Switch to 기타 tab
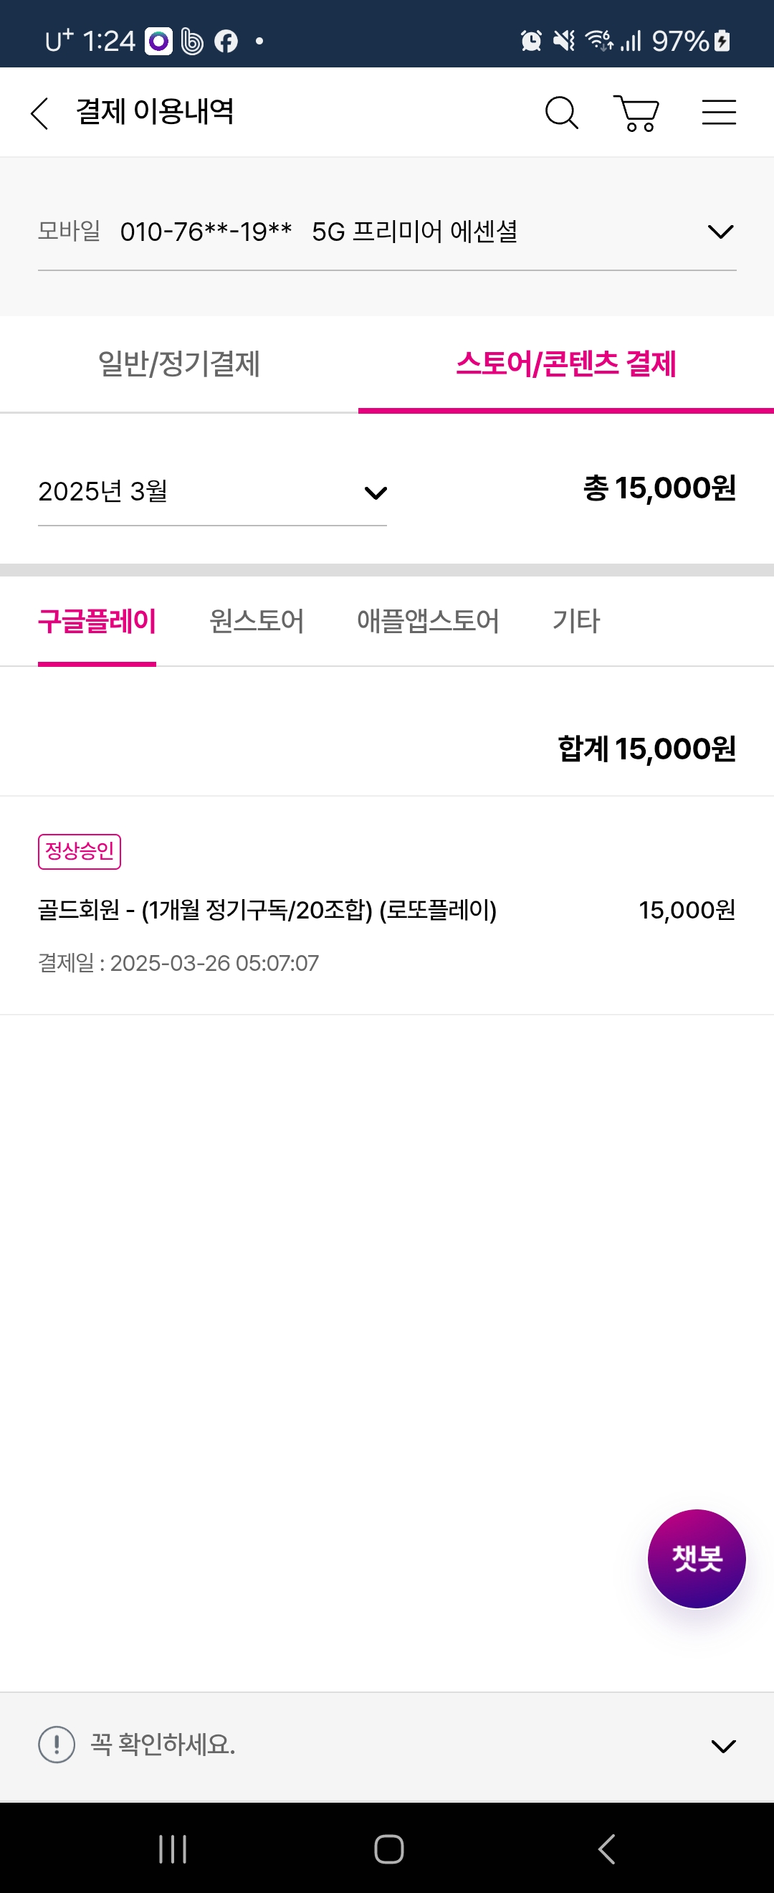The image size is (774, 1893). coord(575,622)
